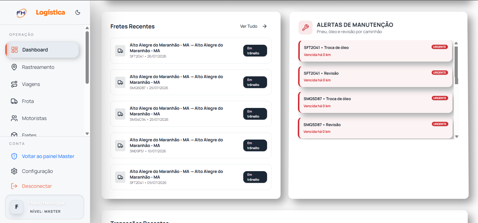Click the Desconectar logout icon
This screenshot has height=223, width=478.
14,186
